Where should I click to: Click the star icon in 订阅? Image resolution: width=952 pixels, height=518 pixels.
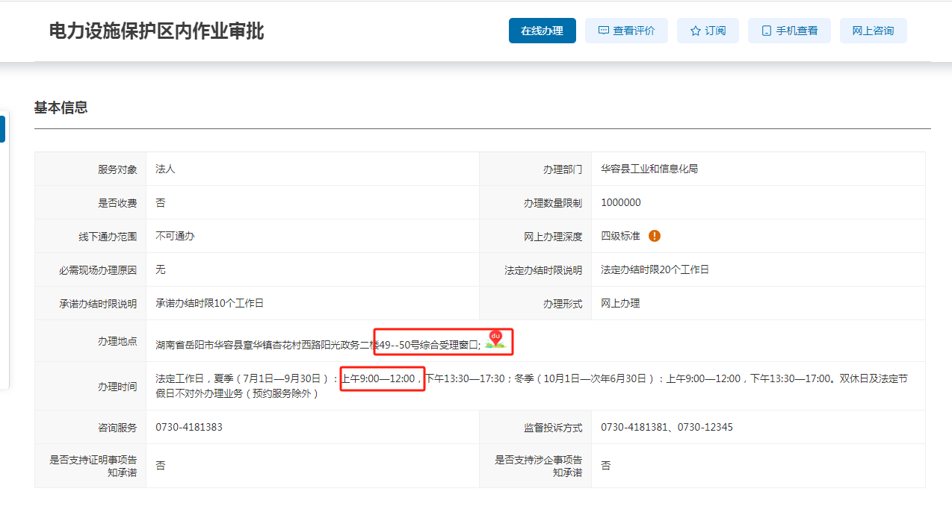tap(696, 31)
